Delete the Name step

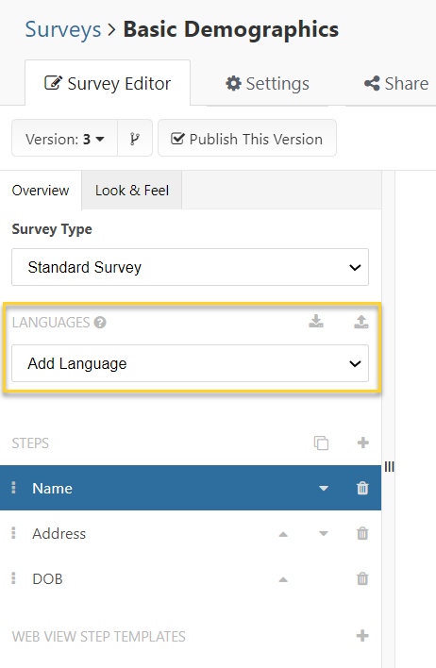click(362, 488)
